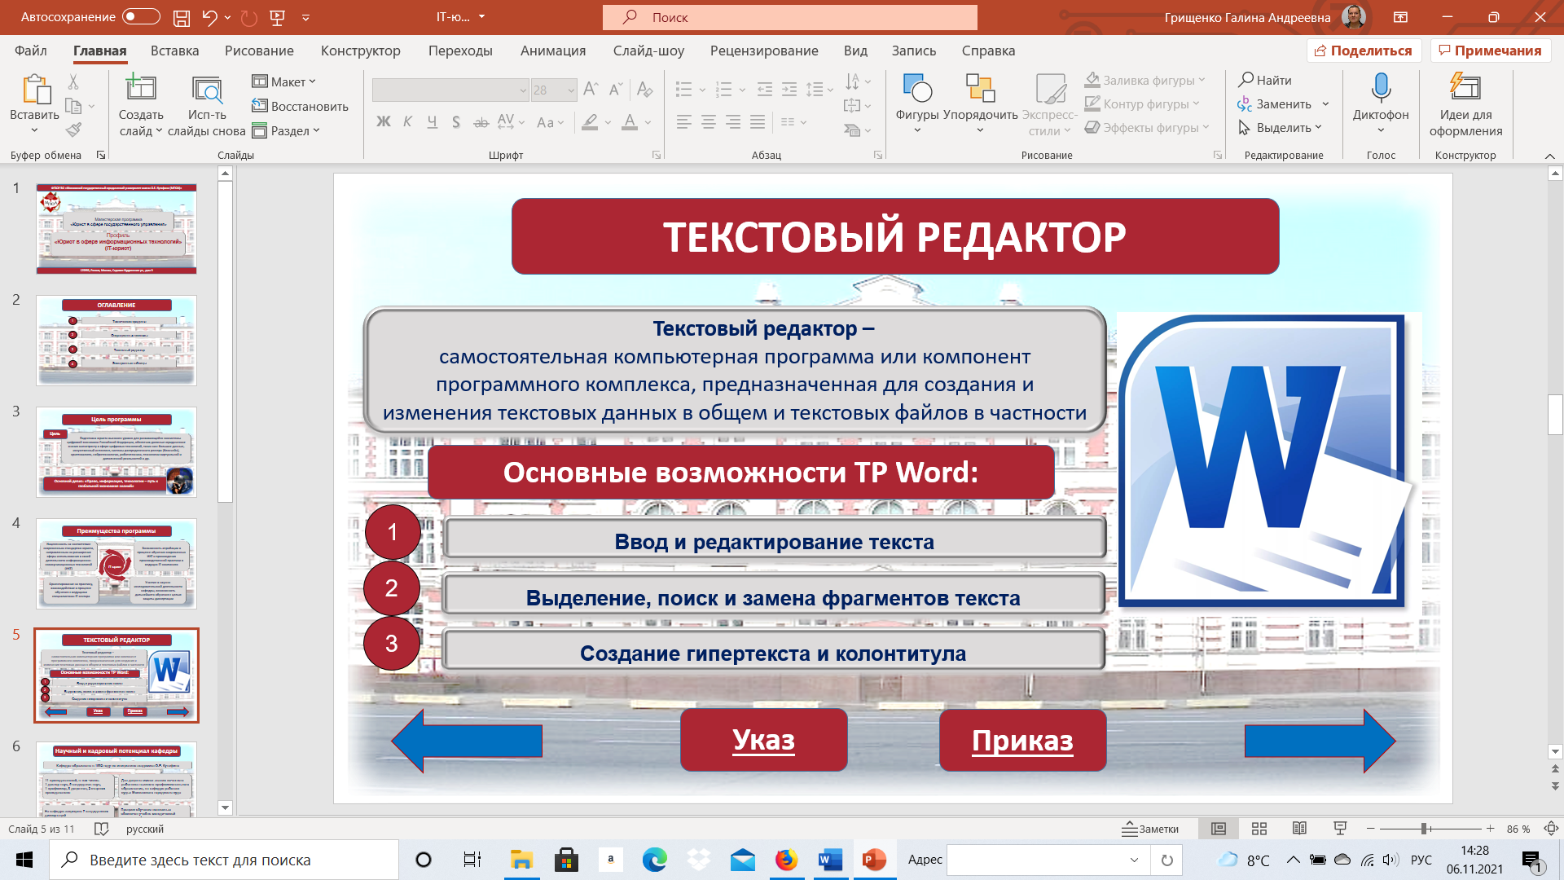Toggle strikethrough formatting
The image size is (1564, 880).
click(481, 122)
